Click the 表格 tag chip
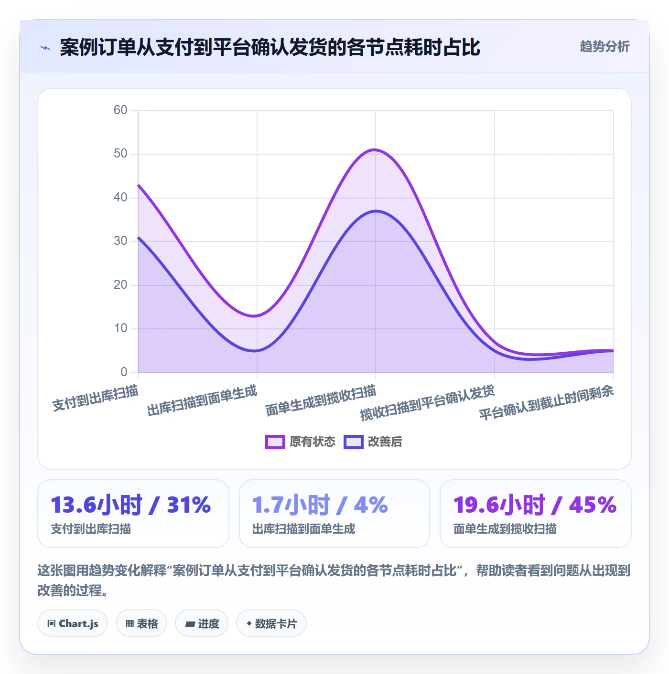Image resolution: width=669 pixels, height=674 pixels. coord(141,623)
